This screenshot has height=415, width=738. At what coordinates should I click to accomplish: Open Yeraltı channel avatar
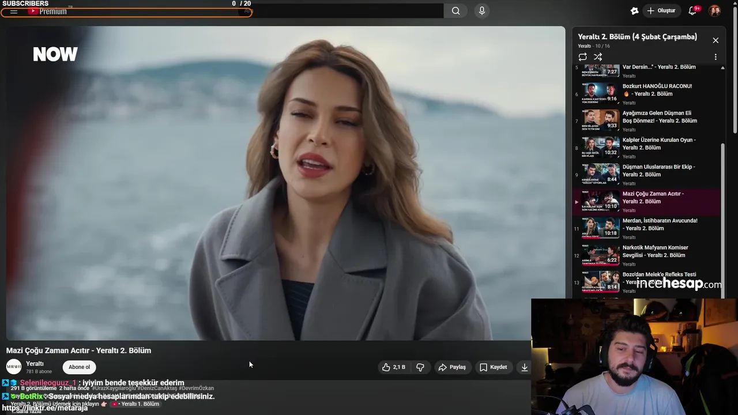click(14, 367)
